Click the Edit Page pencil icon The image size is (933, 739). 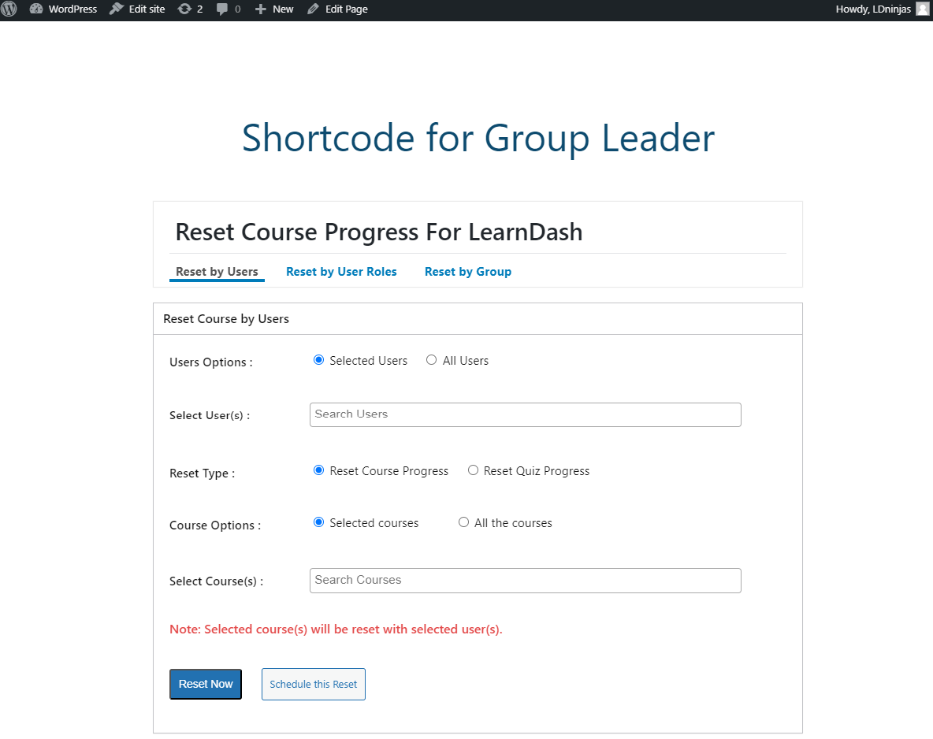313,9
